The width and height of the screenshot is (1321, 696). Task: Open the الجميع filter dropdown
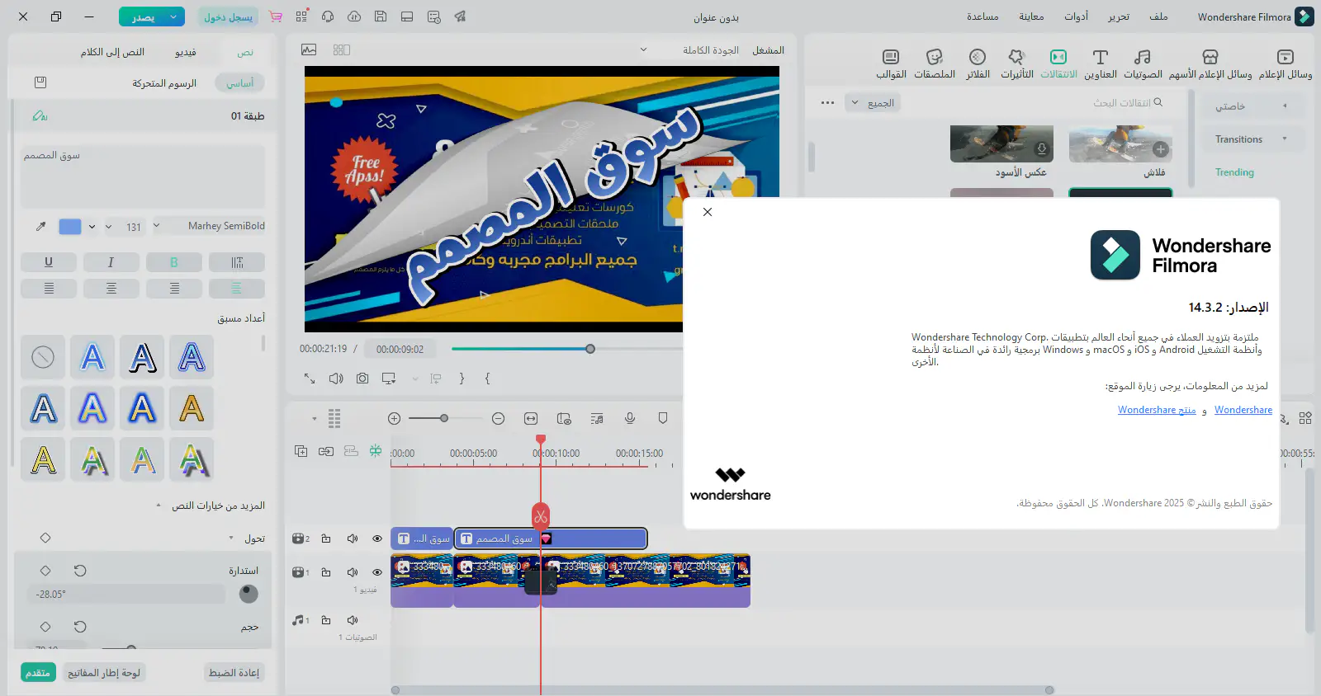(873, 103)
